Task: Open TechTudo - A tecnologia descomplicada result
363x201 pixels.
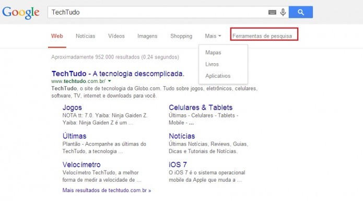Action: (118, 74)
